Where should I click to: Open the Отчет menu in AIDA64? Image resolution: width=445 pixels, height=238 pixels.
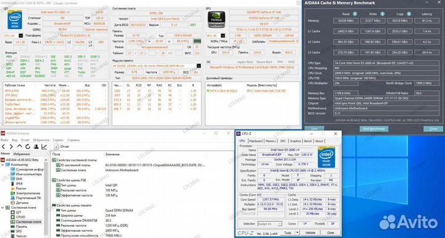(x=25, y=140)
